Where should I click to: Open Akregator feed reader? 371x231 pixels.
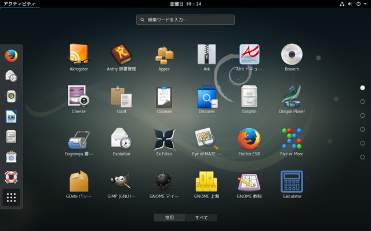pyautogui.click(x=79, y=57)
